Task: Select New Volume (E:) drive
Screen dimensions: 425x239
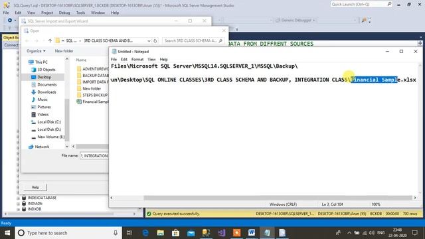Action: coord(48,137)
